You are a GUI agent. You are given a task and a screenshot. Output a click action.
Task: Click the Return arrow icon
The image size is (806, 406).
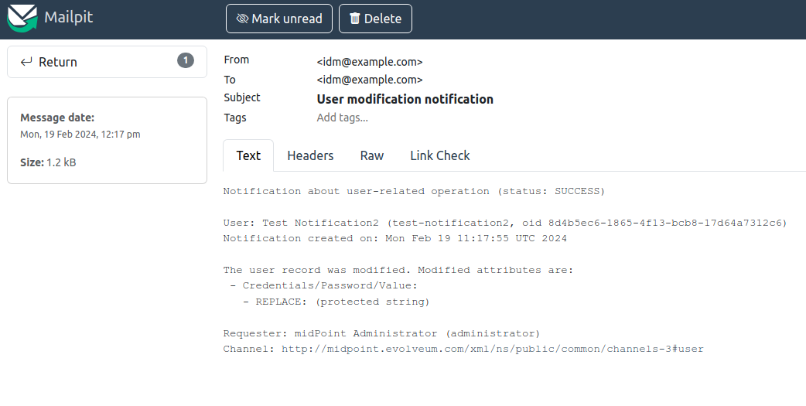coord(26,62)
